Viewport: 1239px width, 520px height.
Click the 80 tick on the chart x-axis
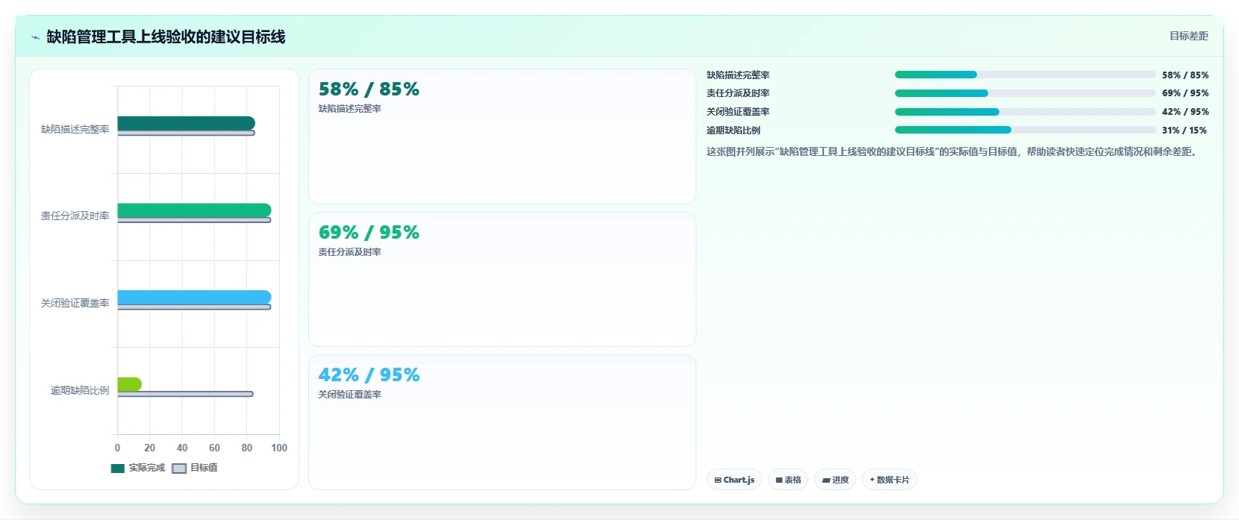coord(247,448)
